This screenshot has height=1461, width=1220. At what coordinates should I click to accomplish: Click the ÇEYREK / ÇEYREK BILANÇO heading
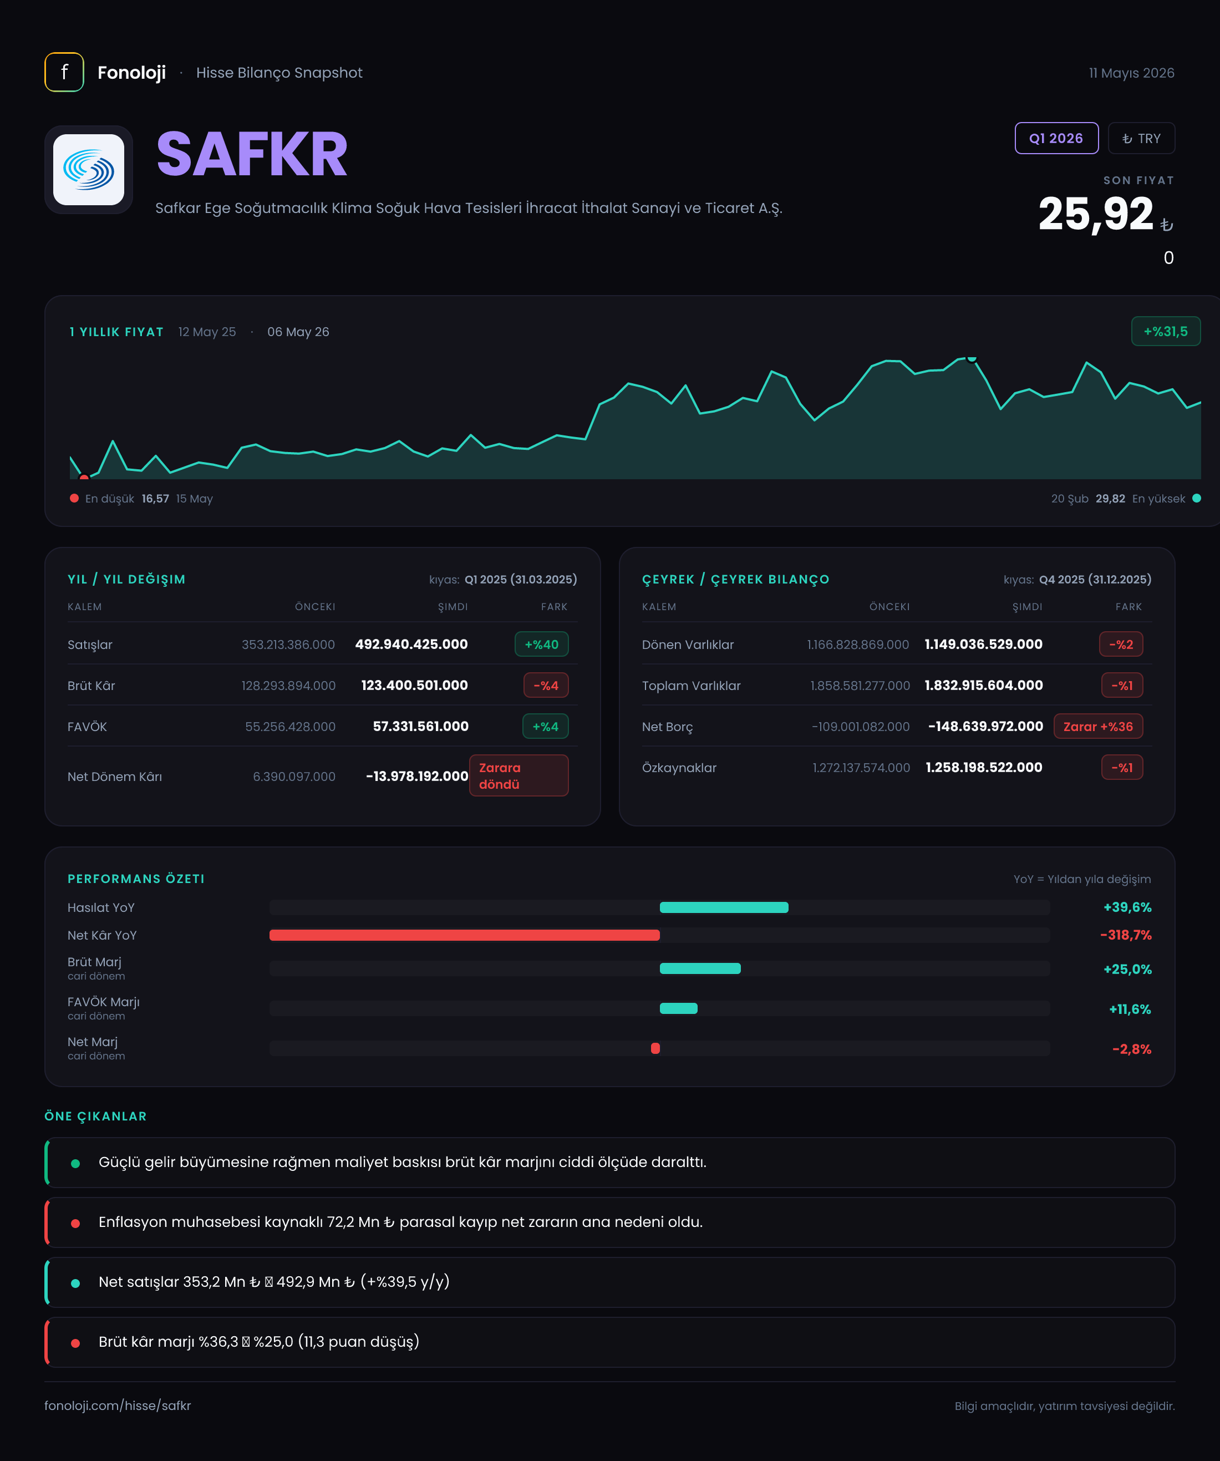pyautogui.click(x=735, y=580)
